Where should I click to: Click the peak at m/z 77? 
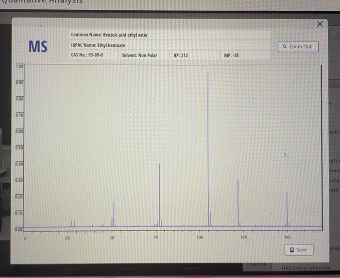point(159,195)
